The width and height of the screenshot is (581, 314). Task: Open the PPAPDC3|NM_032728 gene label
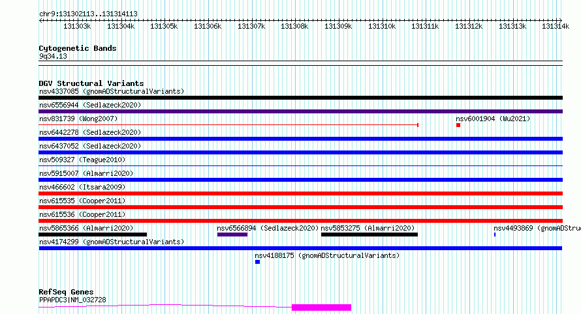click(x=72, y=300)
